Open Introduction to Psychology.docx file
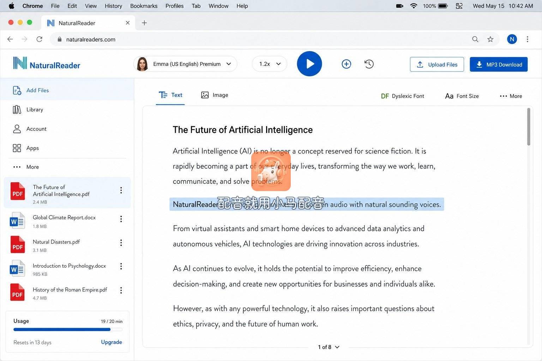Image resolution: width=542 pixels, height=361 pixels. [67, 269]
